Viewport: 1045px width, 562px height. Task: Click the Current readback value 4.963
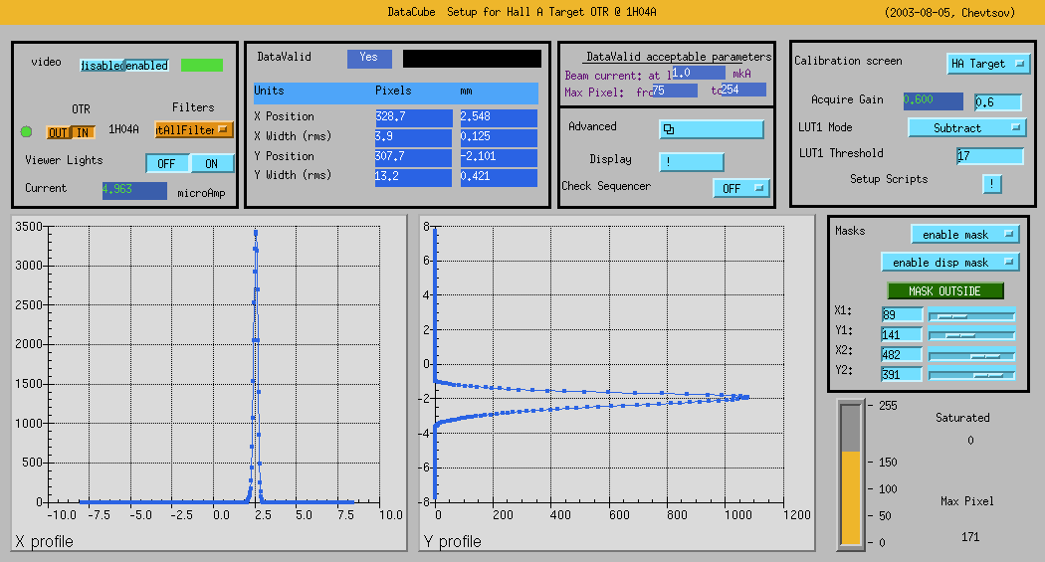click(134, 190)
